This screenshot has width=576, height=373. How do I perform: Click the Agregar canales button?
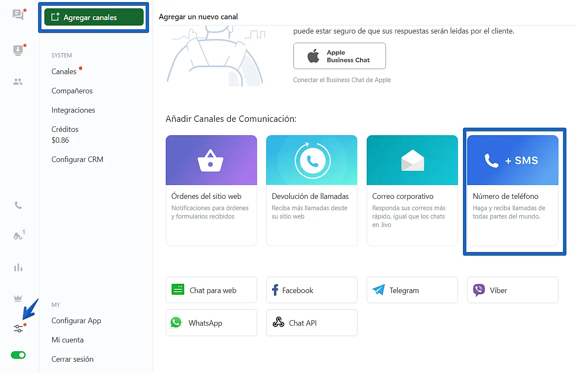tap(94, 17)
